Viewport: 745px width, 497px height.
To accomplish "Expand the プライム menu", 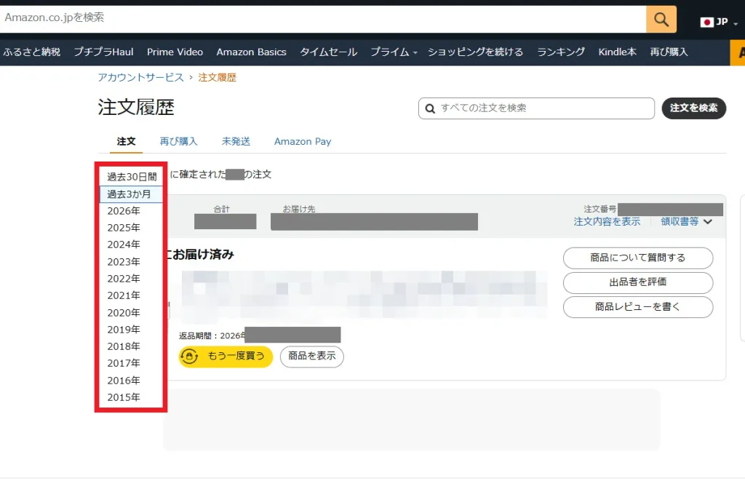I will 394,52.
